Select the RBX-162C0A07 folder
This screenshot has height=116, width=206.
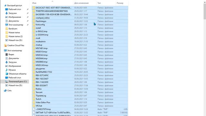pyautogui.click(x=42, y=79)
